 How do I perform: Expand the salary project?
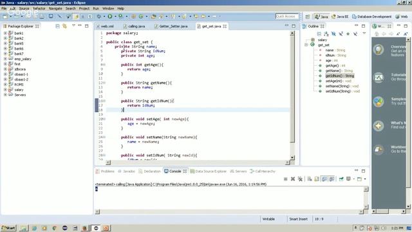click(x=5, y=90)
